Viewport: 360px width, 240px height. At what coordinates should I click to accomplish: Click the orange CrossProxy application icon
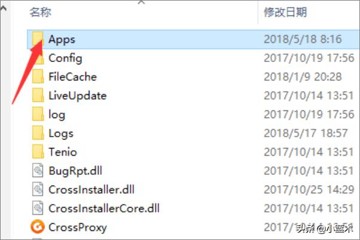38,227
